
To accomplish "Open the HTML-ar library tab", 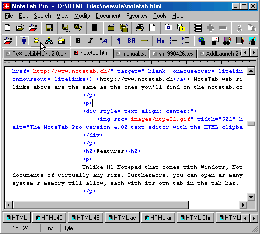I will click(x=158, y=217).
